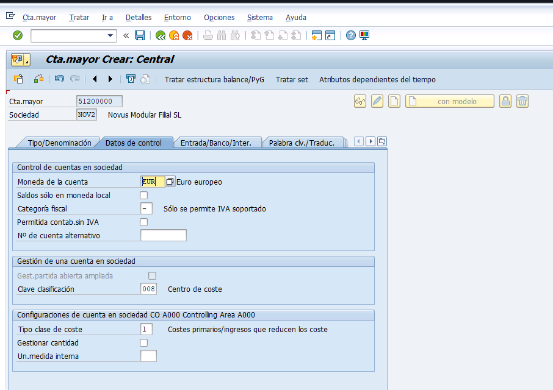This screenshot has height=390, width=553.
Task: Click the red Cancel icon in toolbar
Action: pos(187,35)
